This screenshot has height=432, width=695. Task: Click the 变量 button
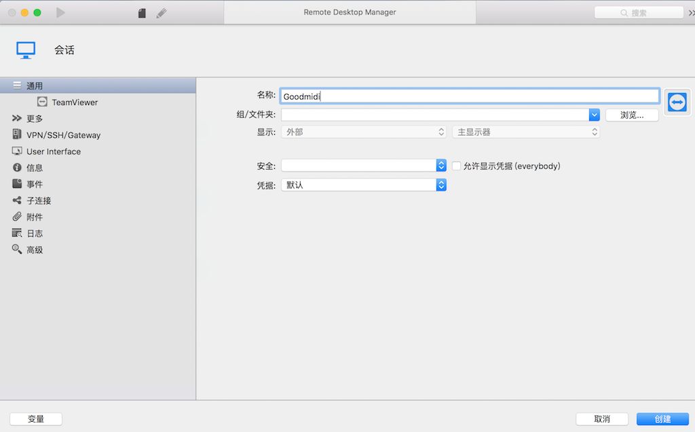36,418
